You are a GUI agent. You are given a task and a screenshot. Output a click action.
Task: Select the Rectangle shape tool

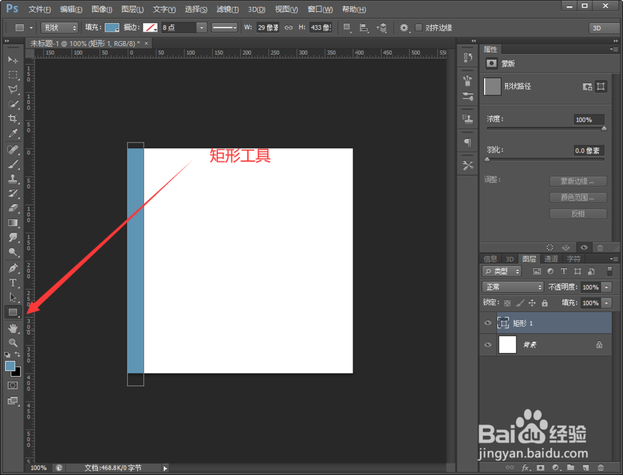(x=12, y=312)
